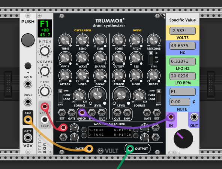
Task: Turn the oscillator TIME knob
Action: pyautogui.click(x=100, y=40)
